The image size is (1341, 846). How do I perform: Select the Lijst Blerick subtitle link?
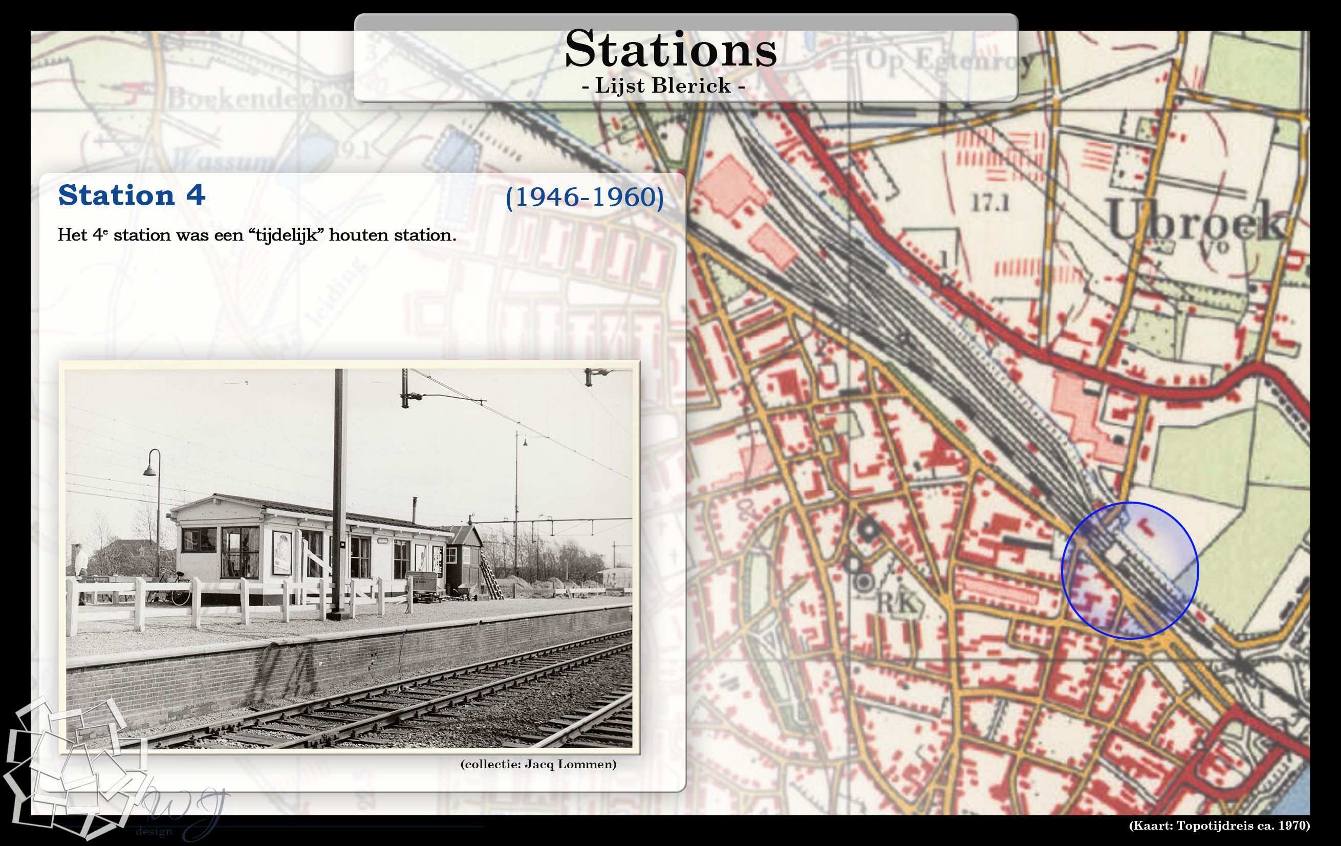663,86
